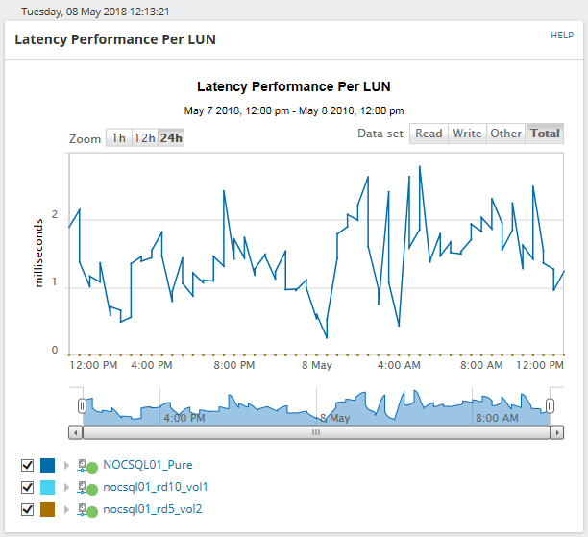Open the nocsql01_rd10_vol1 link
The width and height of the screenshot is (588, 537).
156,487
